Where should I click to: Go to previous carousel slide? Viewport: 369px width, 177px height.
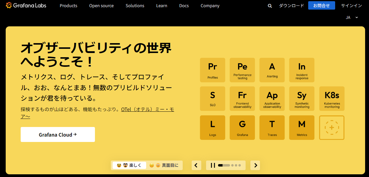pyautogui.click(x=196, y=165)
